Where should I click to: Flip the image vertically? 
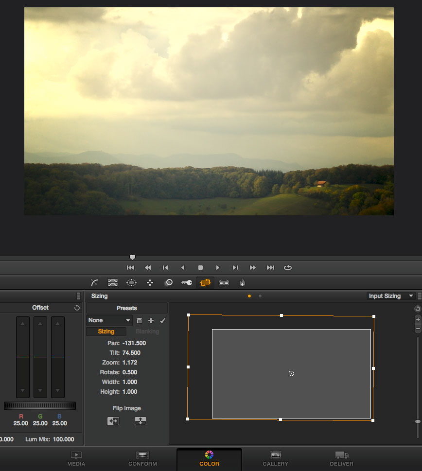click(141, 421)
